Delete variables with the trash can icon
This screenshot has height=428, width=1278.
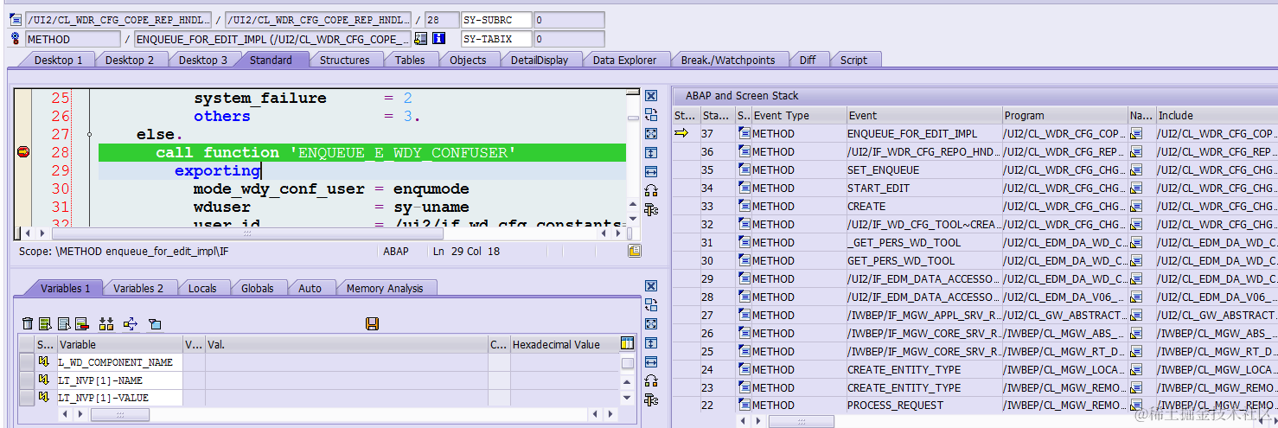coord(28,323)
